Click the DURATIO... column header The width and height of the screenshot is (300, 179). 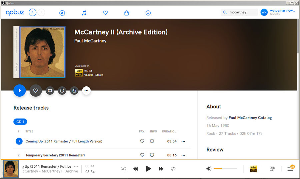pos(169,131)
